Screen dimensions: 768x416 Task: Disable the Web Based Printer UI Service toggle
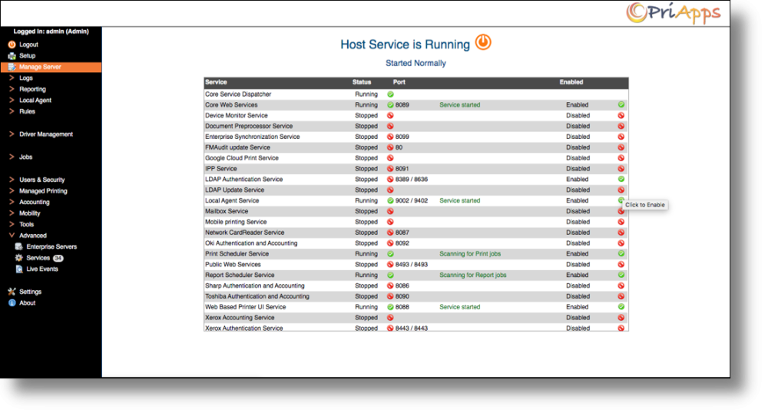coord(621,307)
